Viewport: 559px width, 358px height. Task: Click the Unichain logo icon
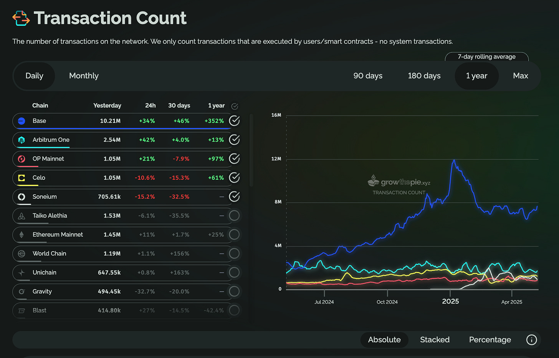tap(21, 273)
